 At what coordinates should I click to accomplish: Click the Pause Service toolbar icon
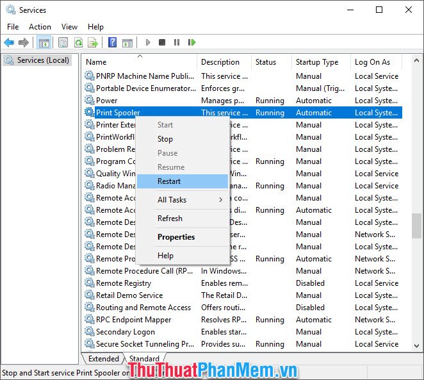pos(177,42)
